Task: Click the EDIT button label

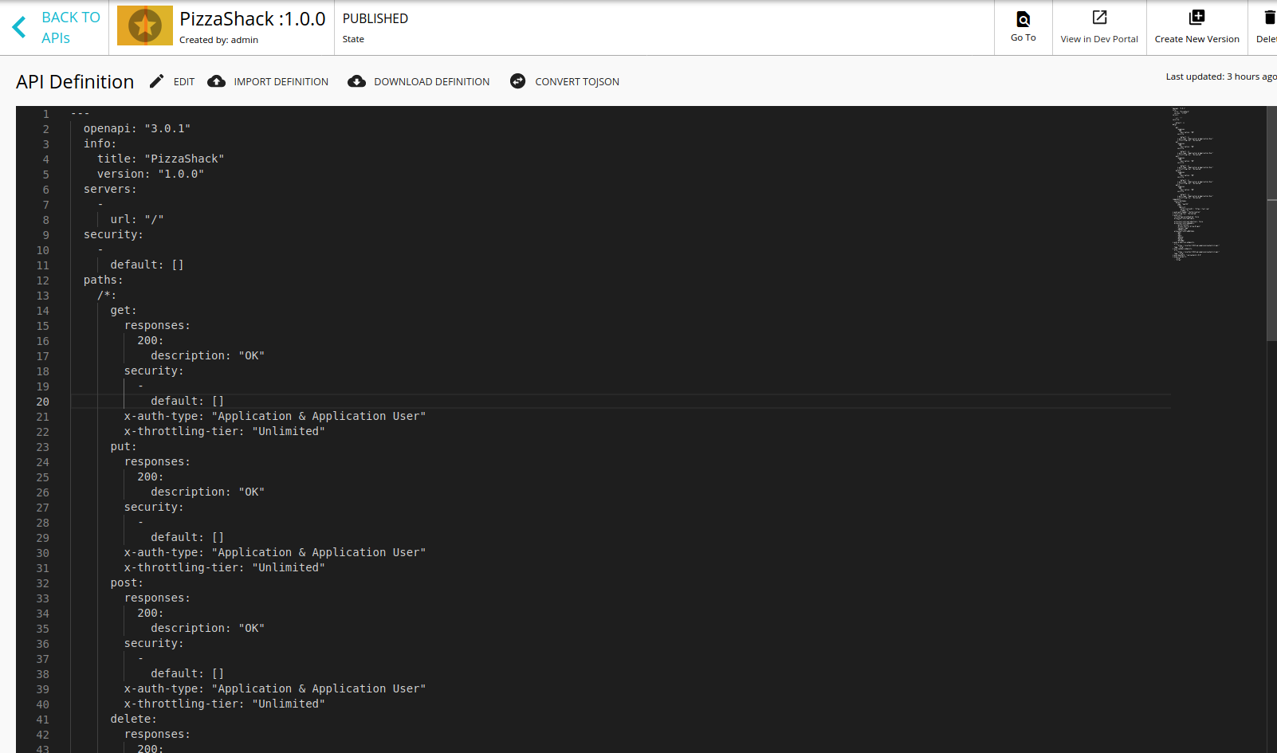Action: [x=184, y=82]
